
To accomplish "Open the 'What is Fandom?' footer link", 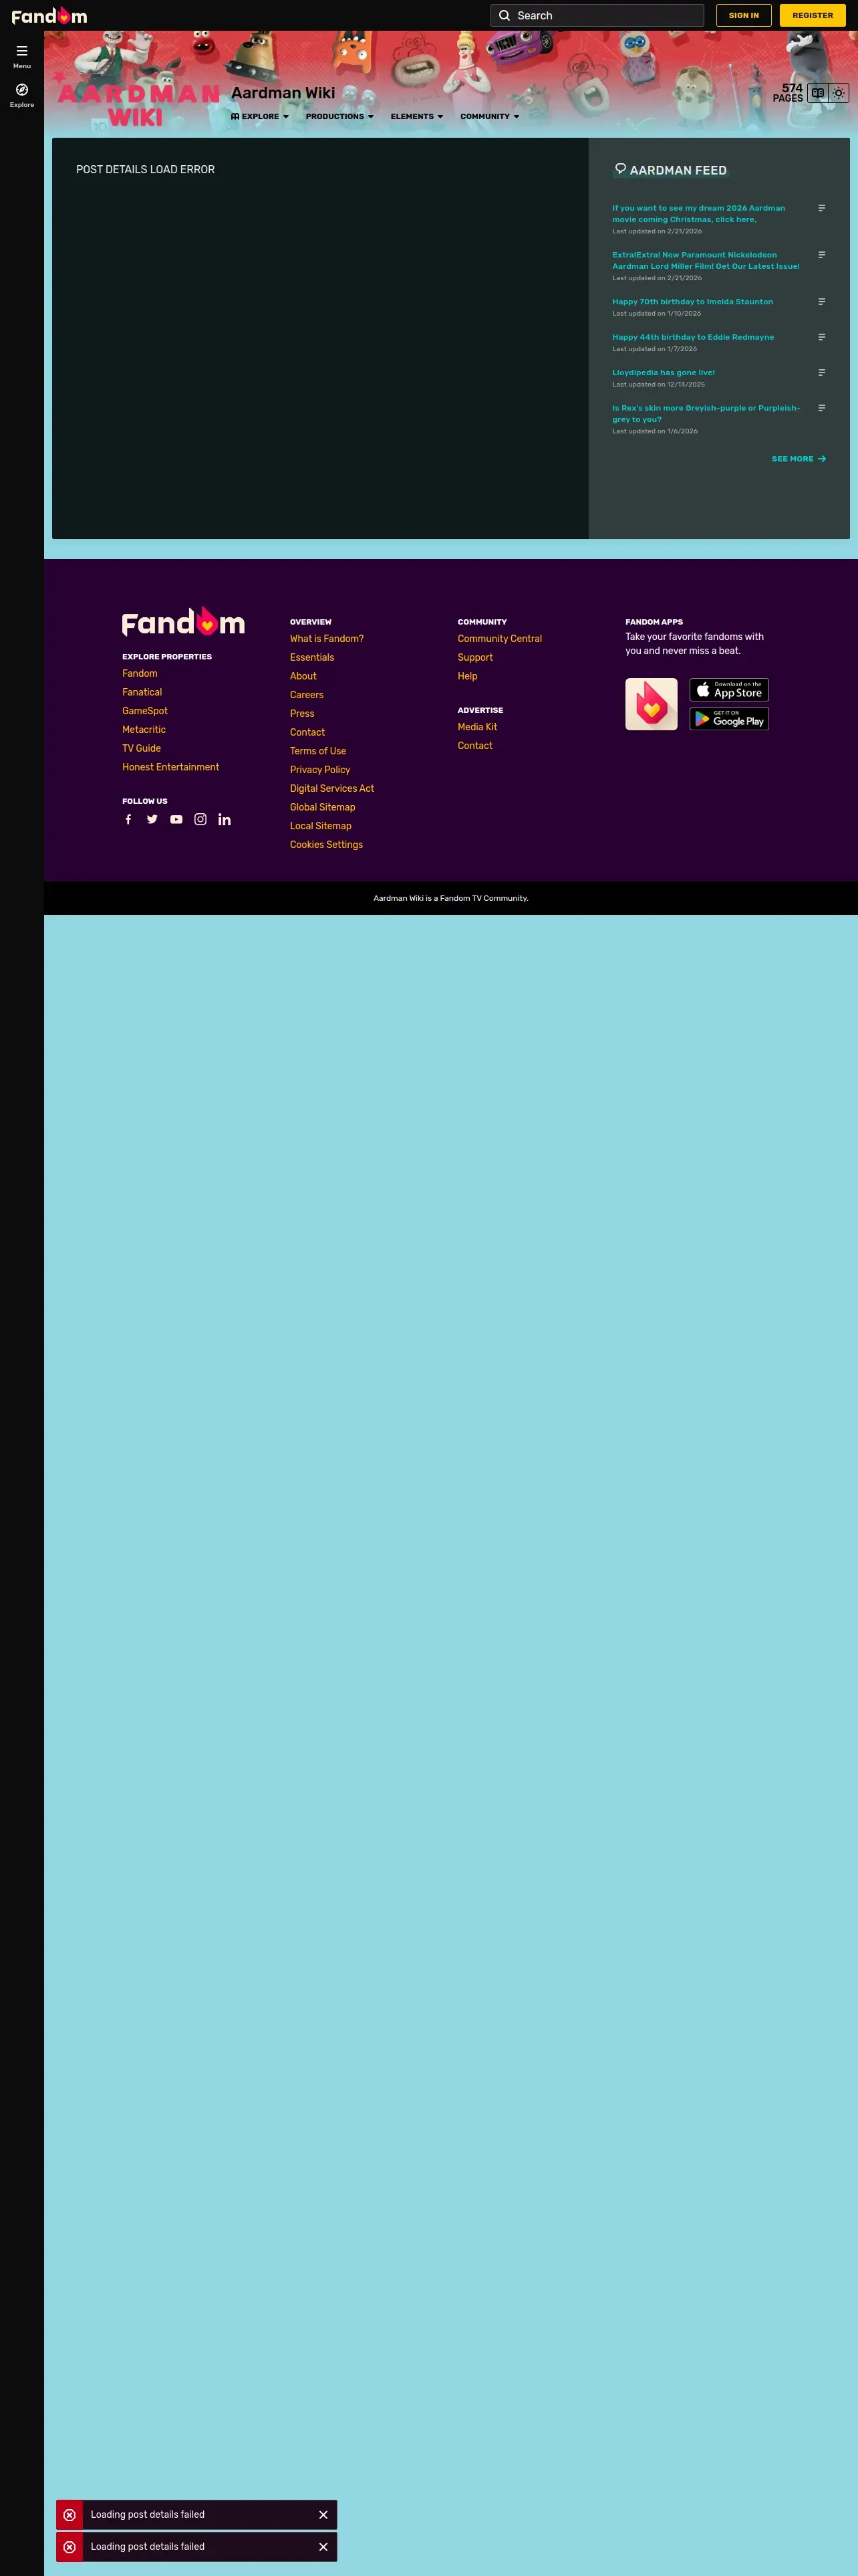I will pyautogui.click(x=327, y=639).
